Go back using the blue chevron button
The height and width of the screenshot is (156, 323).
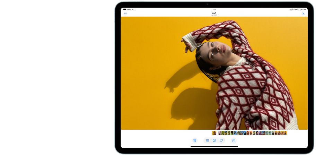coord(303,14)
